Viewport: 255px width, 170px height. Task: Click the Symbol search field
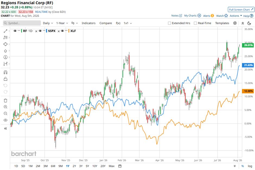(22, 23)
